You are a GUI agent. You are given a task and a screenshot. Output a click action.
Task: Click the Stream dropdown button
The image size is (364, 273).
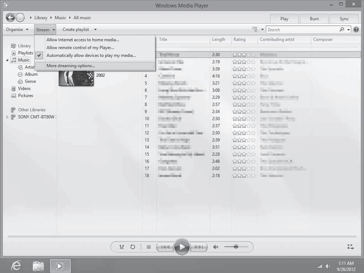45,30
